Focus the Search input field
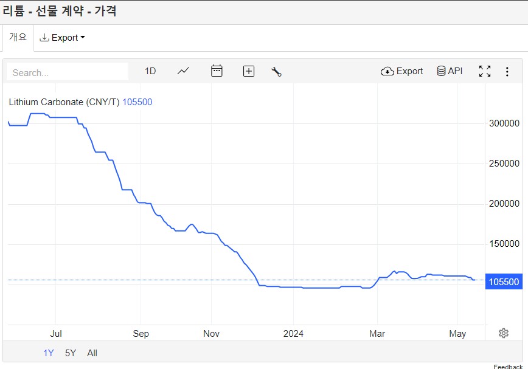This screenshot has height=369, width=528. coord(68,72)
